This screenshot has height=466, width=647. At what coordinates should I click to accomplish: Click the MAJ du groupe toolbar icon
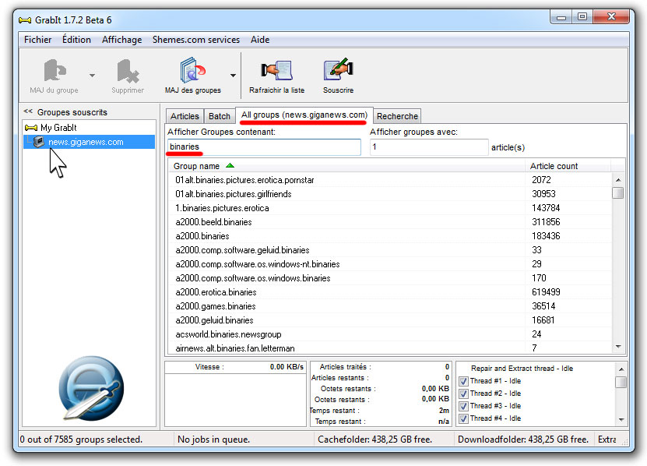coord(55,70)
